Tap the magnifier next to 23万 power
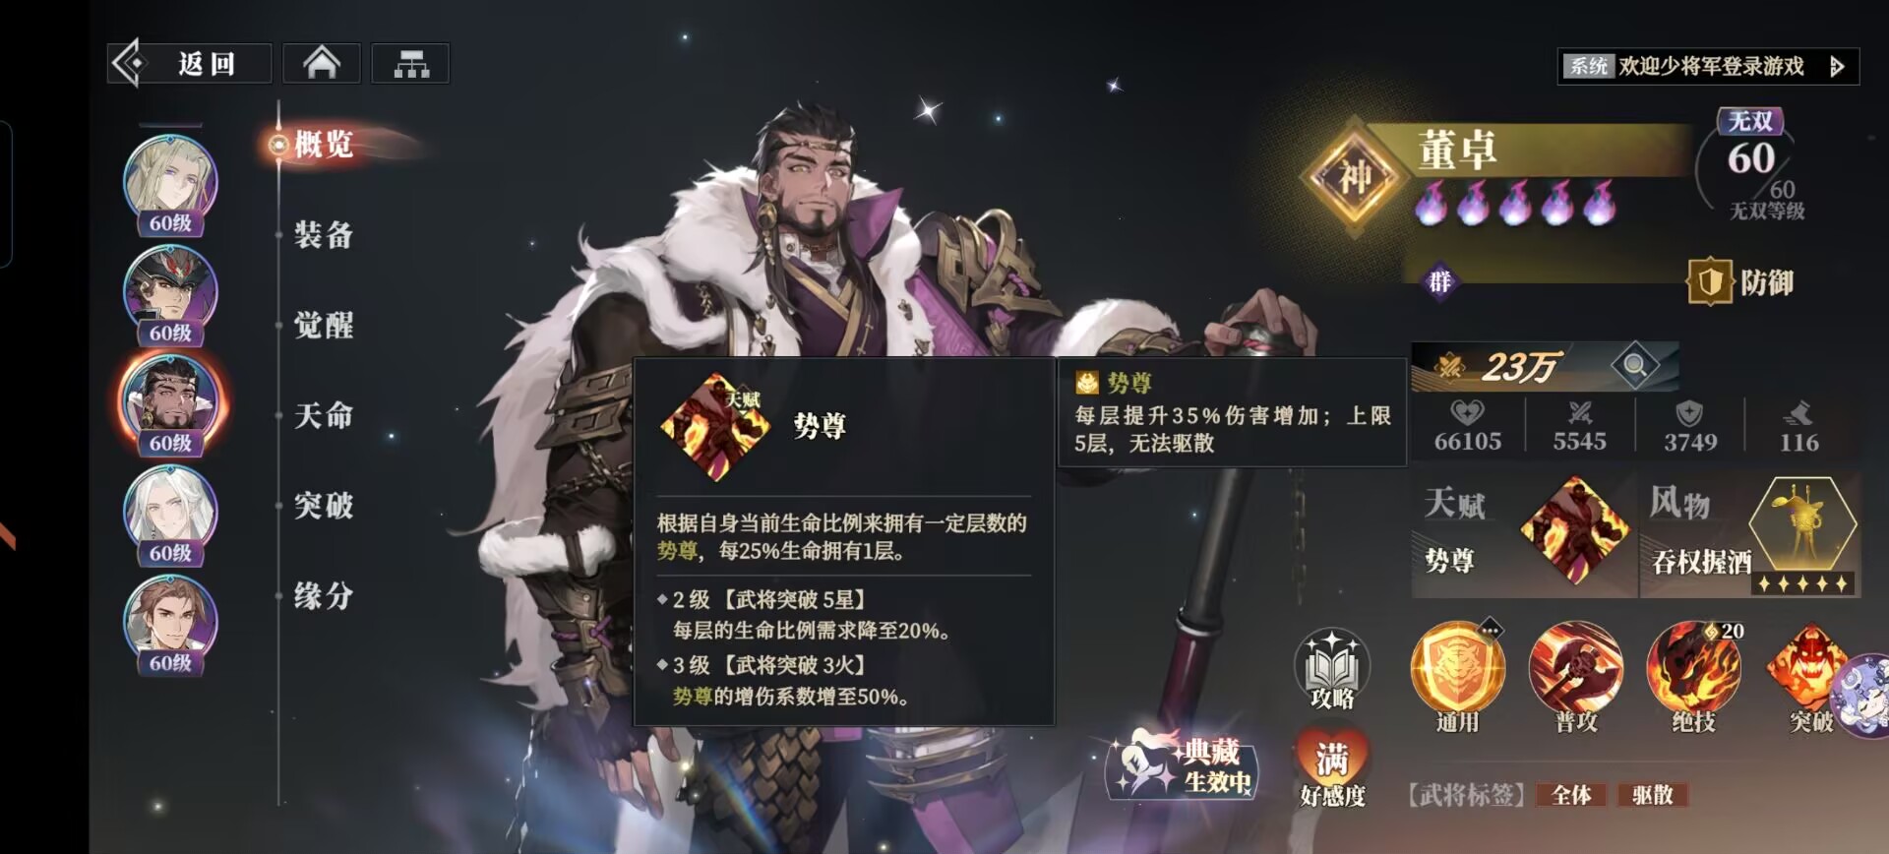 (x=1634, y=366)
